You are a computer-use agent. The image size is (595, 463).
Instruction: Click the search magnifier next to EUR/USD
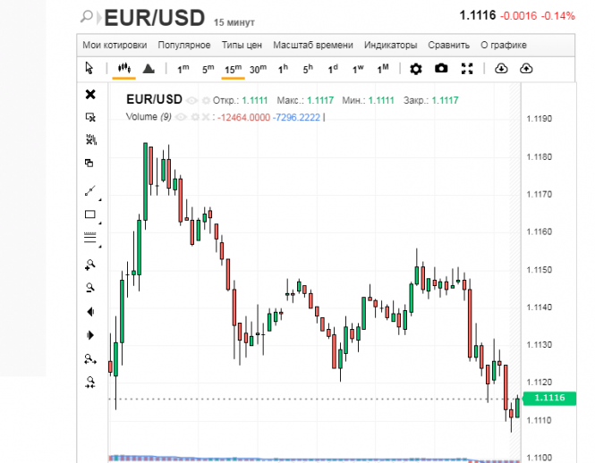click(x=87, y=16)
